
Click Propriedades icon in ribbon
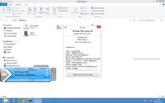click(75, 9)
